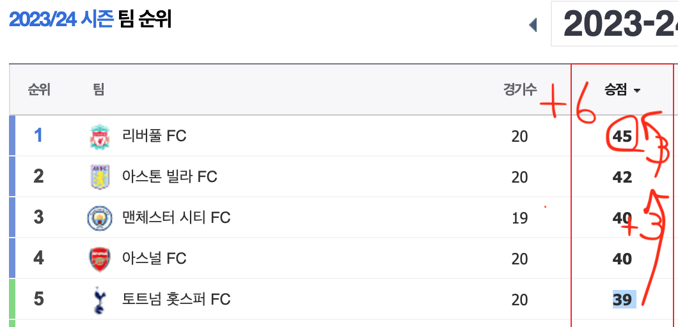Viewport: 678px width, 327px height.
Task: Go to previous season with left arrow
Action: point(533,25)
